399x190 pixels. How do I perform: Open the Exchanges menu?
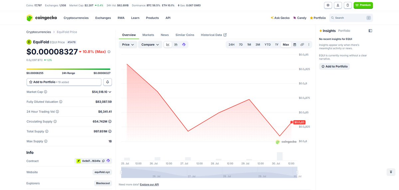(x=103, y=18)
